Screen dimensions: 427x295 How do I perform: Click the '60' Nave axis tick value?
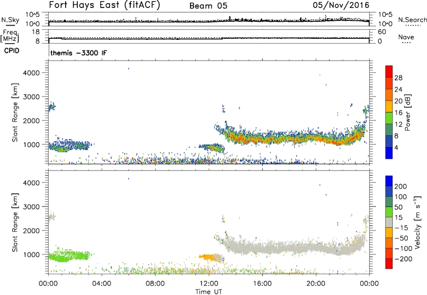point(382,32)
